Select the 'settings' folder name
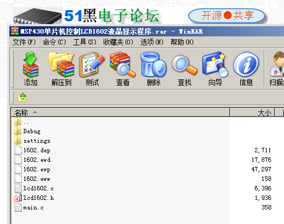This screenshot has width=284, height=224. (37, 141)
